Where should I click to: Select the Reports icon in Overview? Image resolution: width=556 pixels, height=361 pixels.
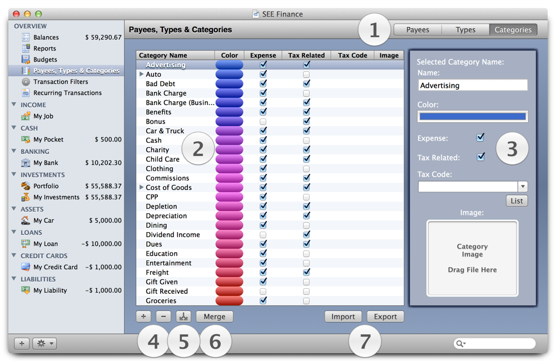tap(39, 48)
